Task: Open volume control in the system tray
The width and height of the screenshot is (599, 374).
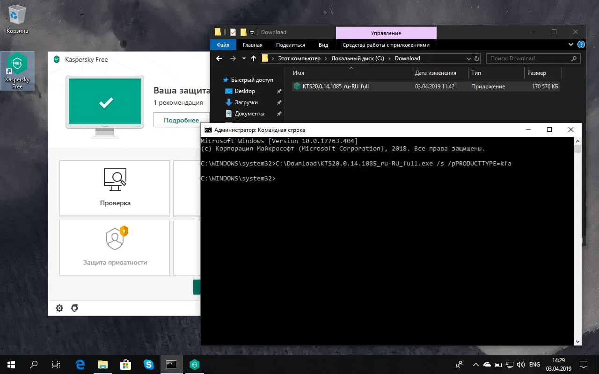Action: coord(520,364)
